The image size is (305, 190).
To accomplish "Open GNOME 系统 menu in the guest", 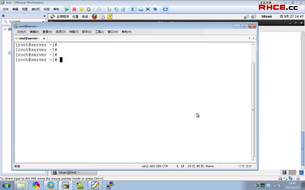I will click(85, 17).
